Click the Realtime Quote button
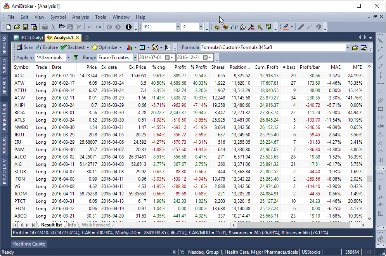 coord(29,244)
